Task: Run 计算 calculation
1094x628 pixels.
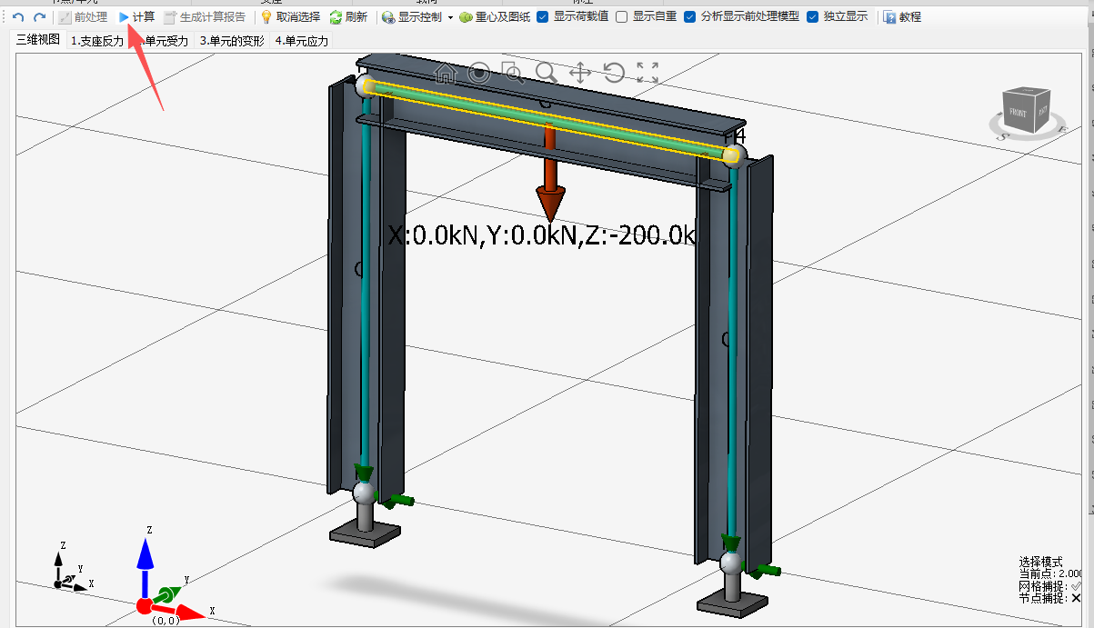Action: [x=136, y=17]
